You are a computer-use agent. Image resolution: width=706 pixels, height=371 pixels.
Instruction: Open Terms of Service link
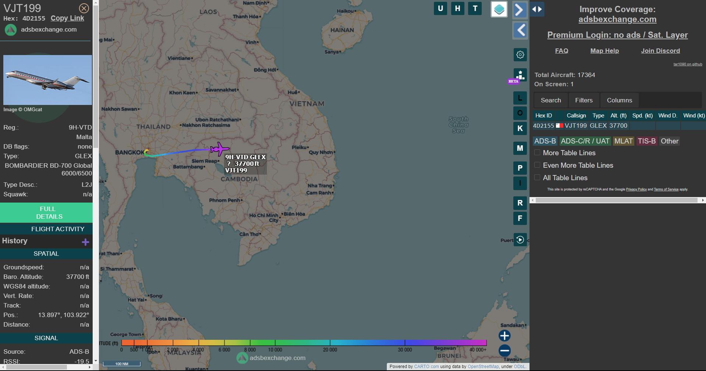[666, 189]
